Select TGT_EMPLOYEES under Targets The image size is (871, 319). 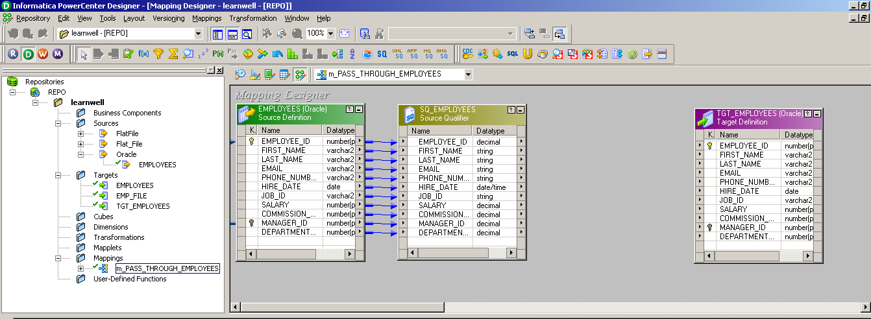tap(143, 206)
